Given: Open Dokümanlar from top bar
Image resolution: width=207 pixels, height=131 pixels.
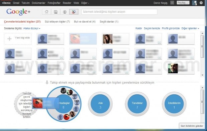Looking at the screenshot, I should point(38,3).
